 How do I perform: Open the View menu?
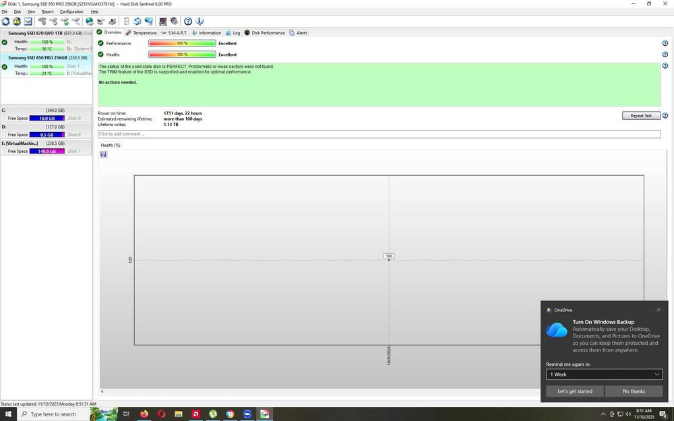(32, 11)
